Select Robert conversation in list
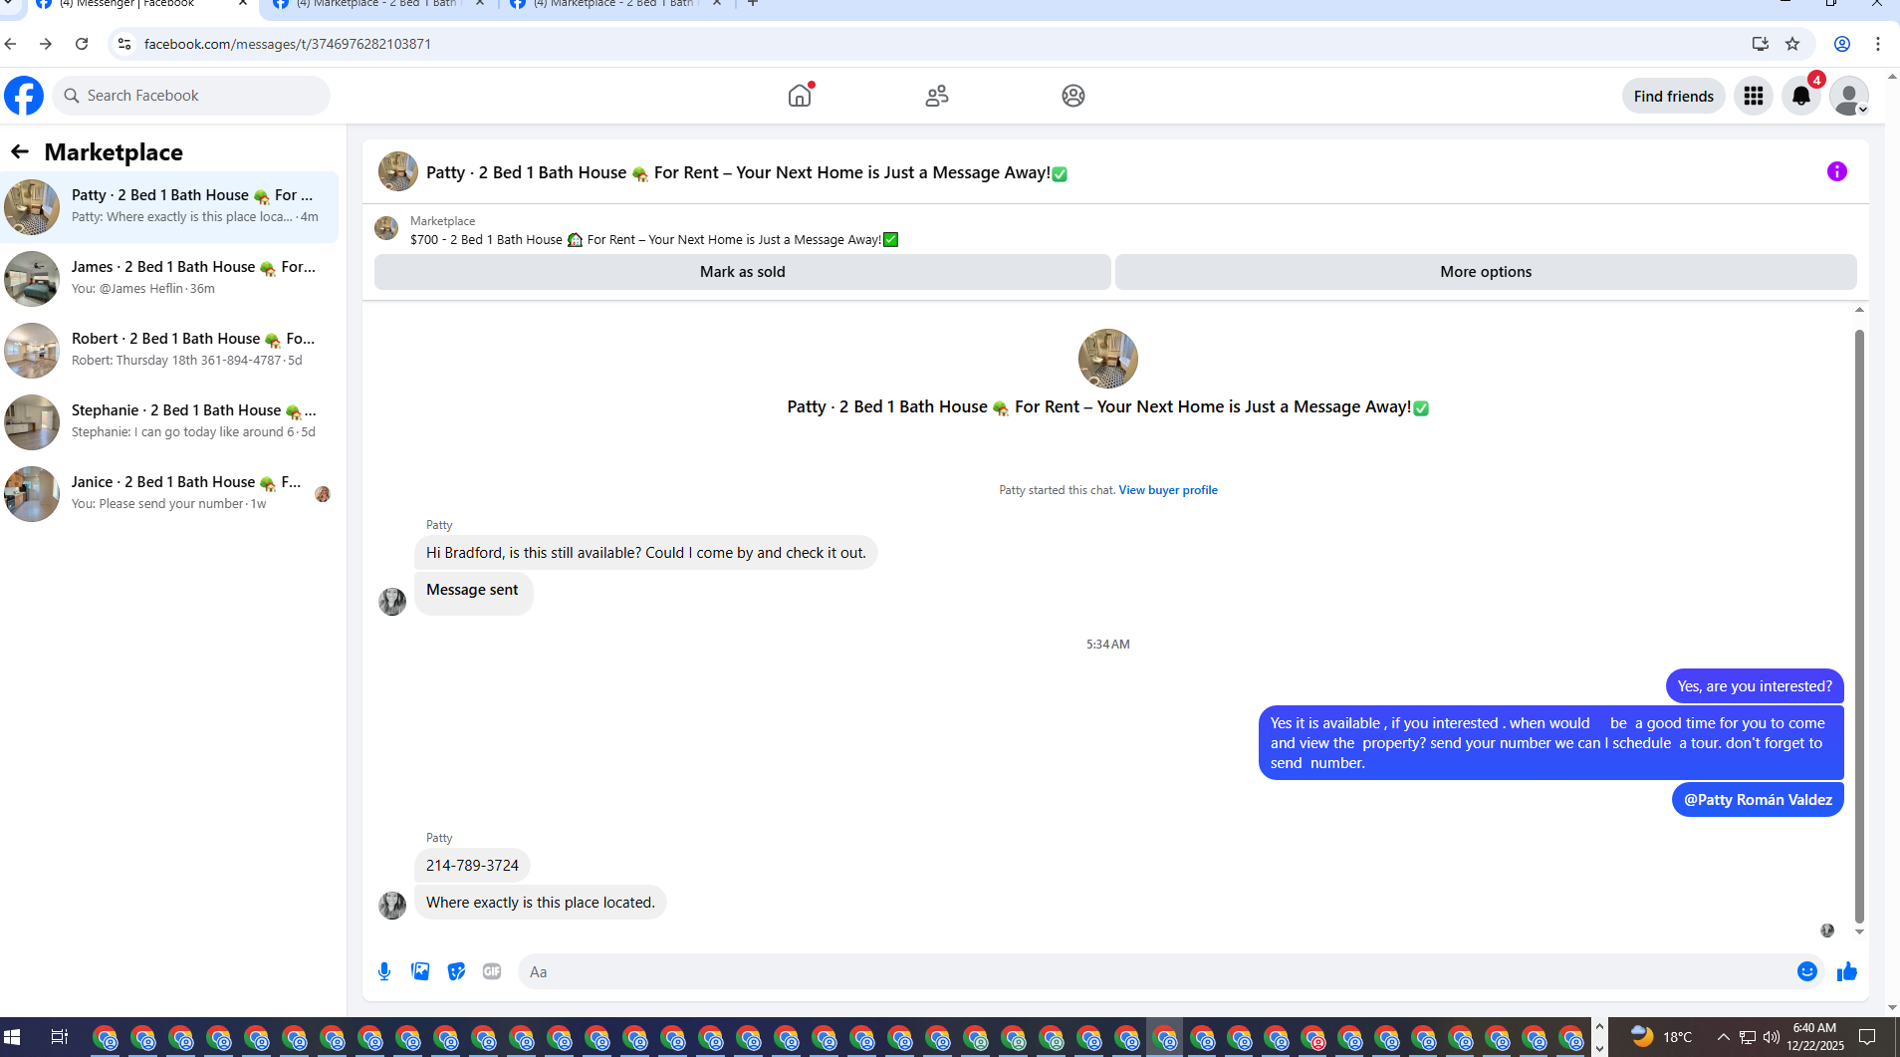The height and width of the screenshot is (1057, 1900). click(x=169, y=350)
